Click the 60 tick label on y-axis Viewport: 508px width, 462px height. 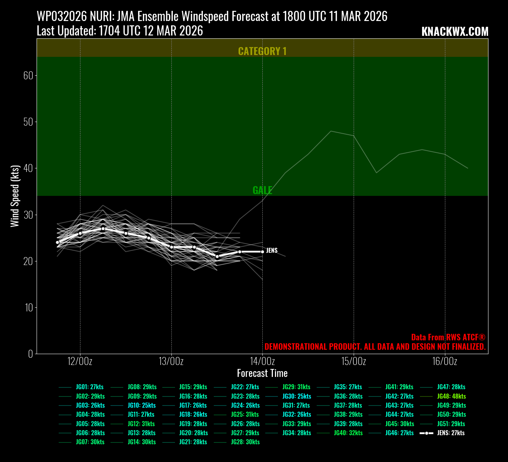[28, 75]
